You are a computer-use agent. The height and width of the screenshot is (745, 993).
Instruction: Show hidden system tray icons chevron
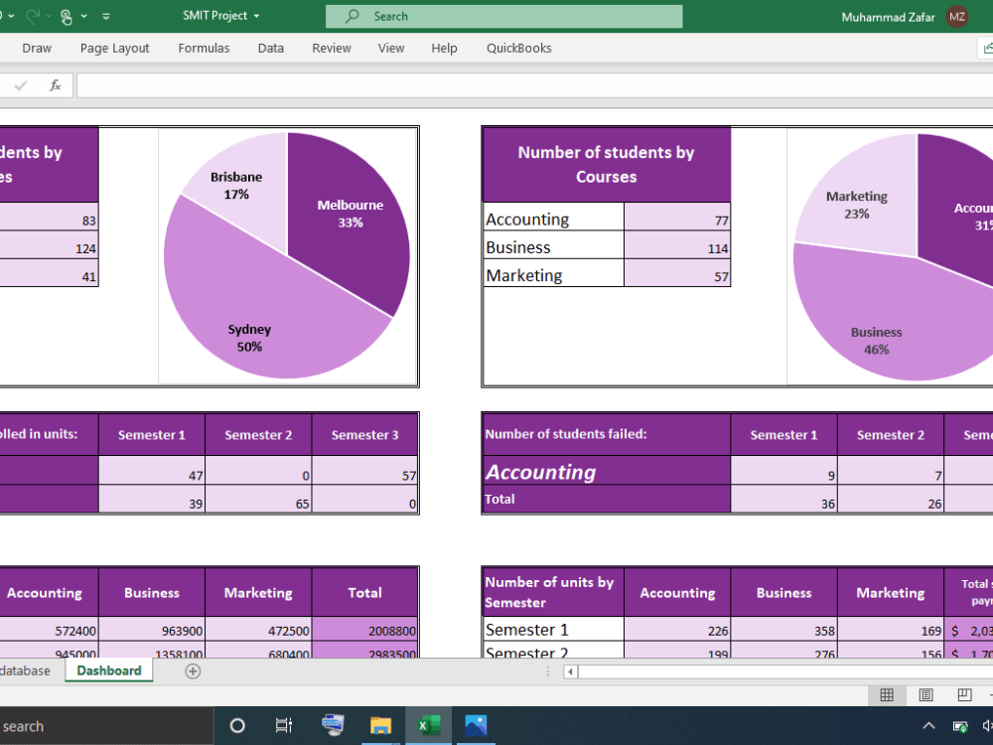pyautogui.click(x=928, y=726)
